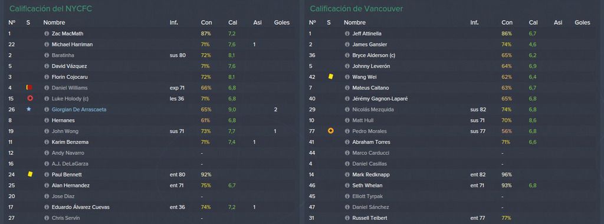The height and width of the screenshot is (224, 604).
Task: Click the red injury icon for Luke Holody
Action: (30, 98)
